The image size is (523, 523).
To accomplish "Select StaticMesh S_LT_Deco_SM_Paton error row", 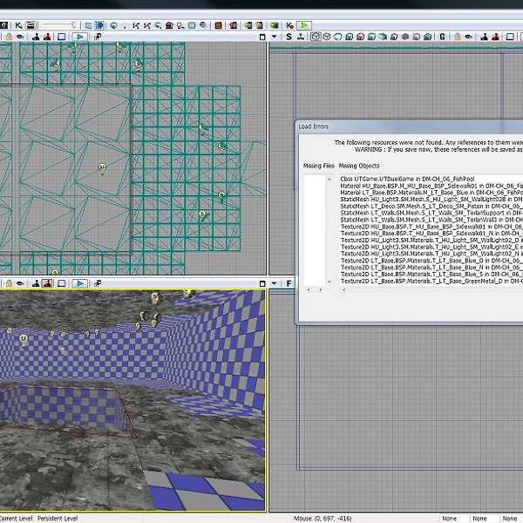I will click(431, 206).
